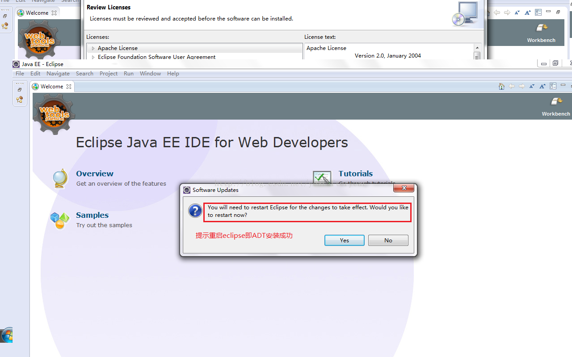Customize page icon in background window toolbar
The width and height of the screenshot is (572, 357).
pos(538,12)
